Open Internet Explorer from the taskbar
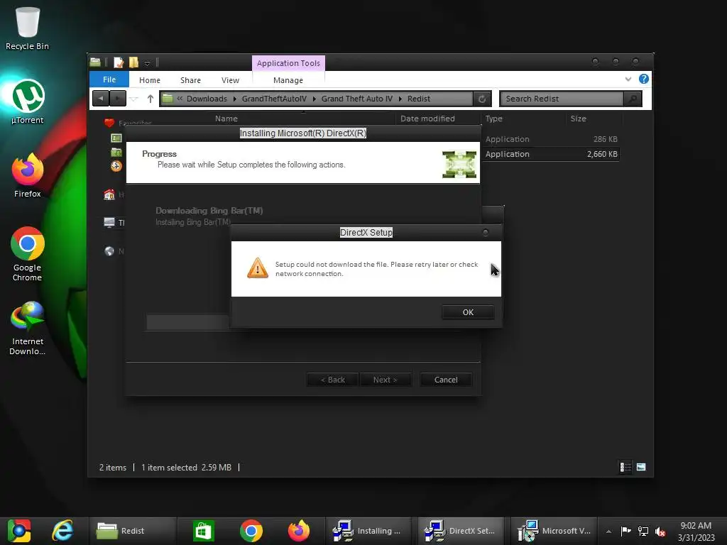The width and height of the screenshot is (727, 545). pyautogui.click(x=62, y=531)
